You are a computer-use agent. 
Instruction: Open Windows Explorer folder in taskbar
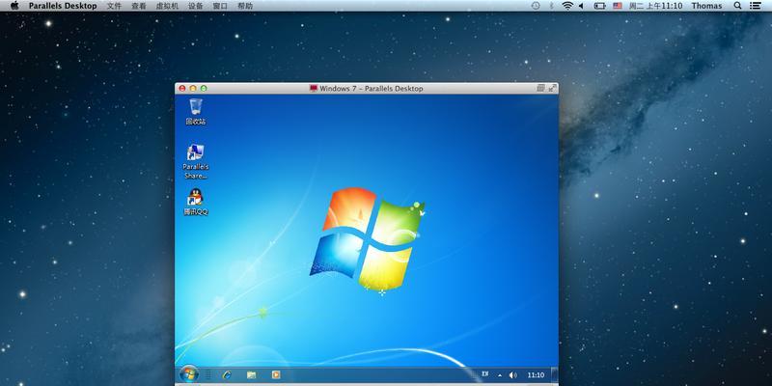click(252, 375)
